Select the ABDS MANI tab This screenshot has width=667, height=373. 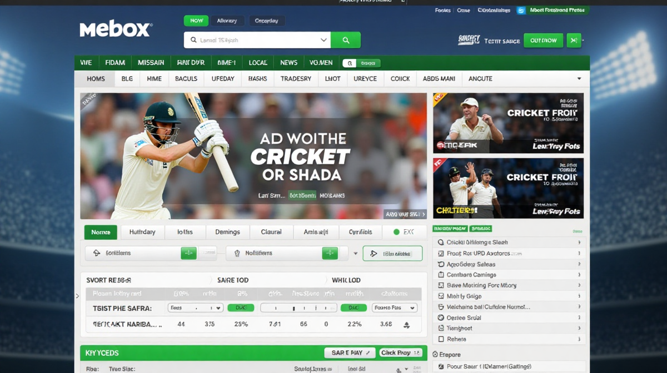439,79
